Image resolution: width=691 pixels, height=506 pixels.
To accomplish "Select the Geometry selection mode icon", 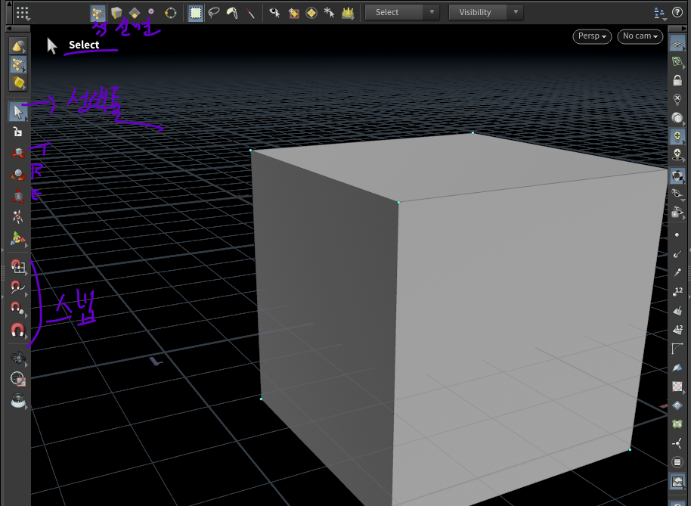I will coord(18,64).
